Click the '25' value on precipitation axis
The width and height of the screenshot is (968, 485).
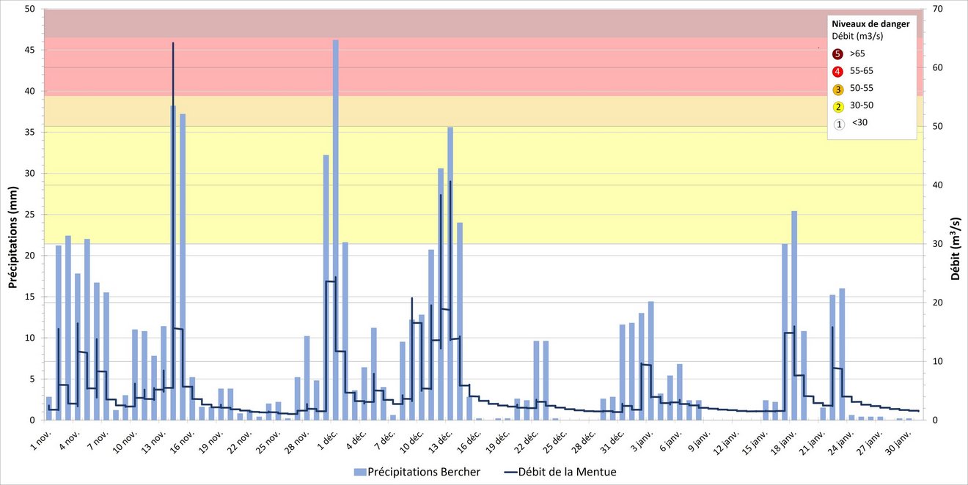pyautogui.click(x=29, y=215)
